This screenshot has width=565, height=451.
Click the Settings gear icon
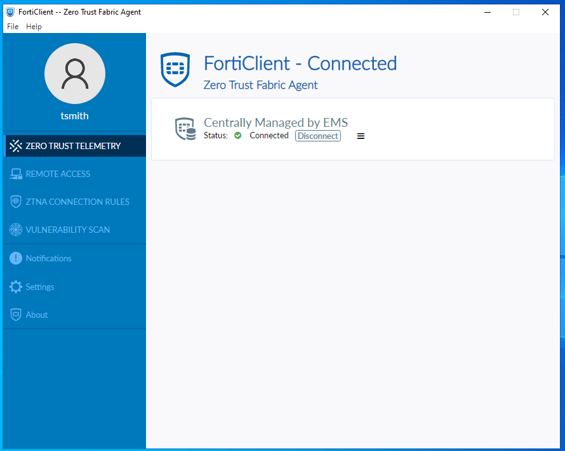16,287
